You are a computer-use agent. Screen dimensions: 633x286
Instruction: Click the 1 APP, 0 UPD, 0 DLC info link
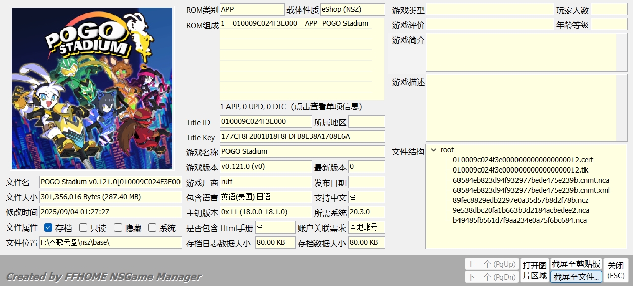tap(291, 107)
